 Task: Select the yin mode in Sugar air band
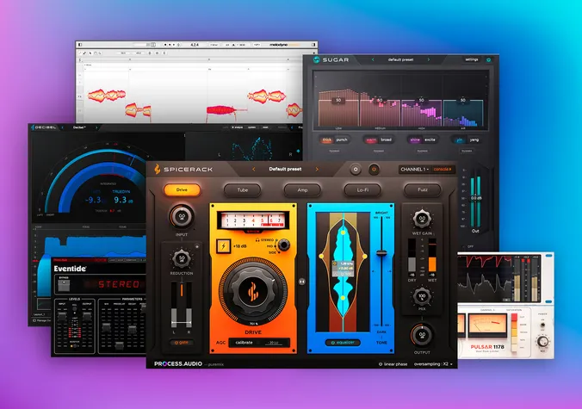click(460, 139)
